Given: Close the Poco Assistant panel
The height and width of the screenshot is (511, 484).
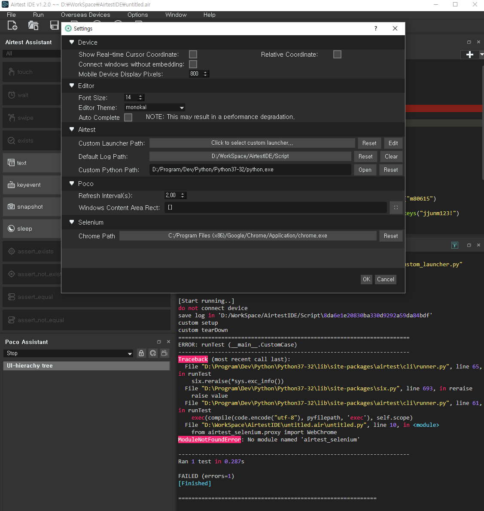Looking at the screenshot, I should [x=168, y=342].
